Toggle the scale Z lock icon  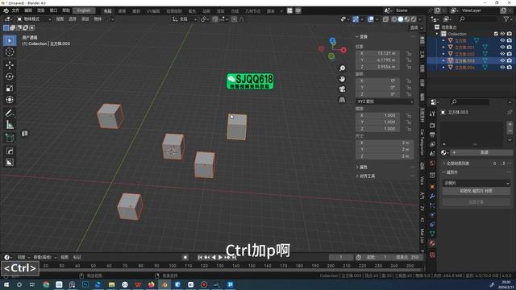(x=409, y=129)
